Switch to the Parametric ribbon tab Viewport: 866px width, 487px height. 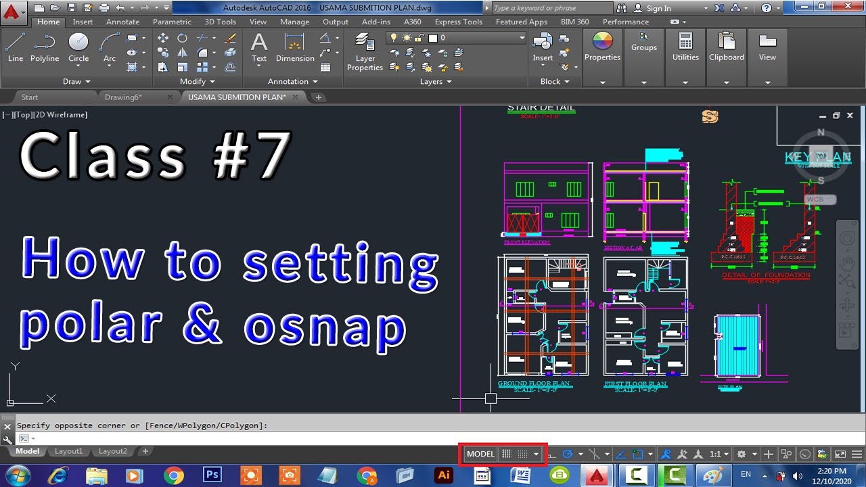[172, 22]
